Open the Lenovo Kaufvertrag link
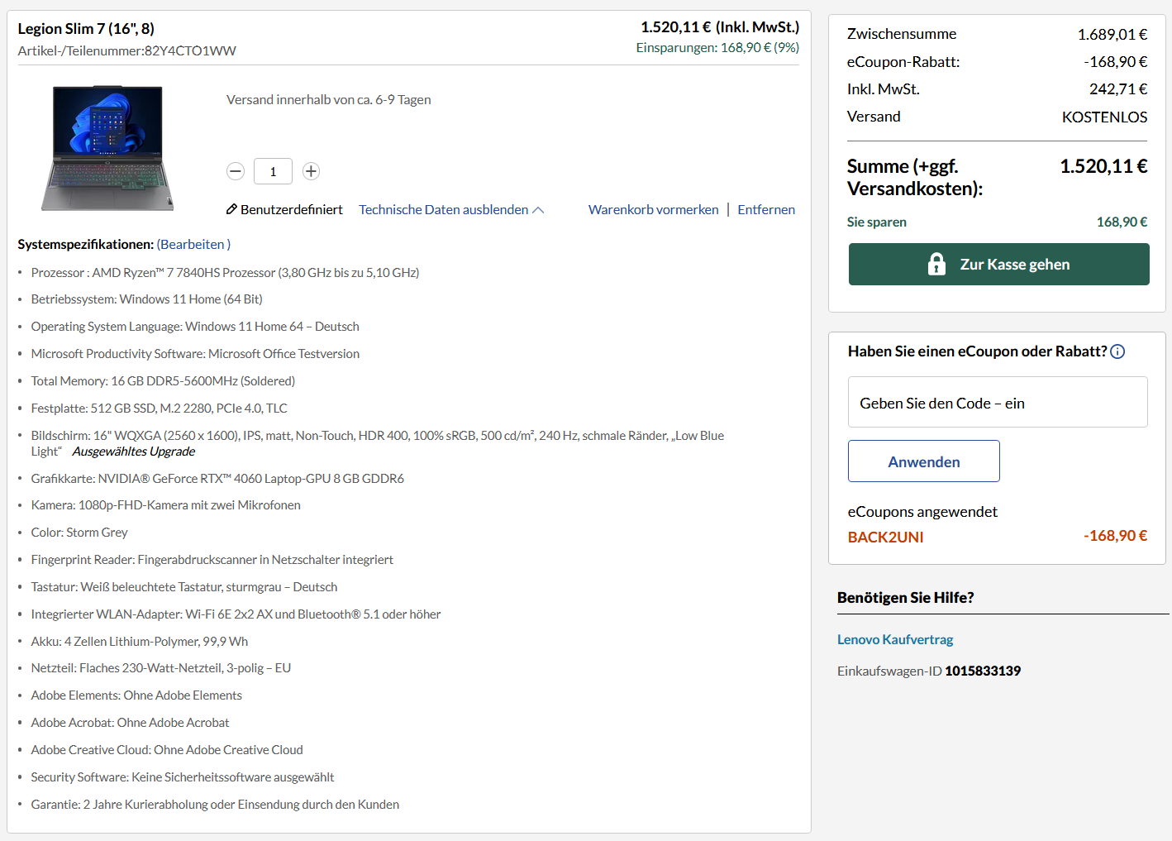This screenshot has width=1172, height=841. pyautogui.click(x=895, y=639)
